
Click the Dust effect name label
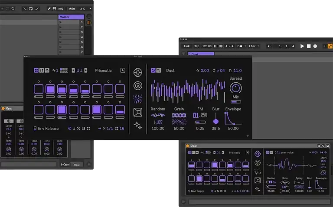click(x=170, y=71)
